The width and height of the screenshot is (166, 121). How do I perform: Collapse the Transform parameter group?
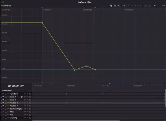click(8, 94)
